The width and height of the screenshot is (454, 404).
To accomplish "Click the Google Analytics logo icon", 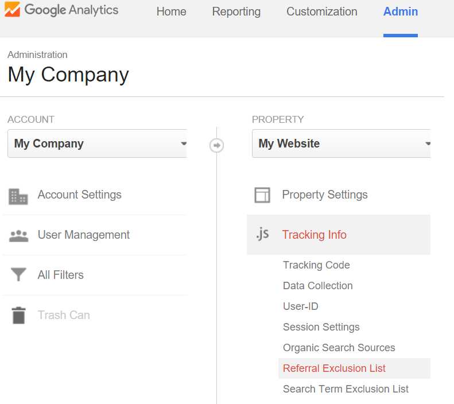I will tap(13, 10).
